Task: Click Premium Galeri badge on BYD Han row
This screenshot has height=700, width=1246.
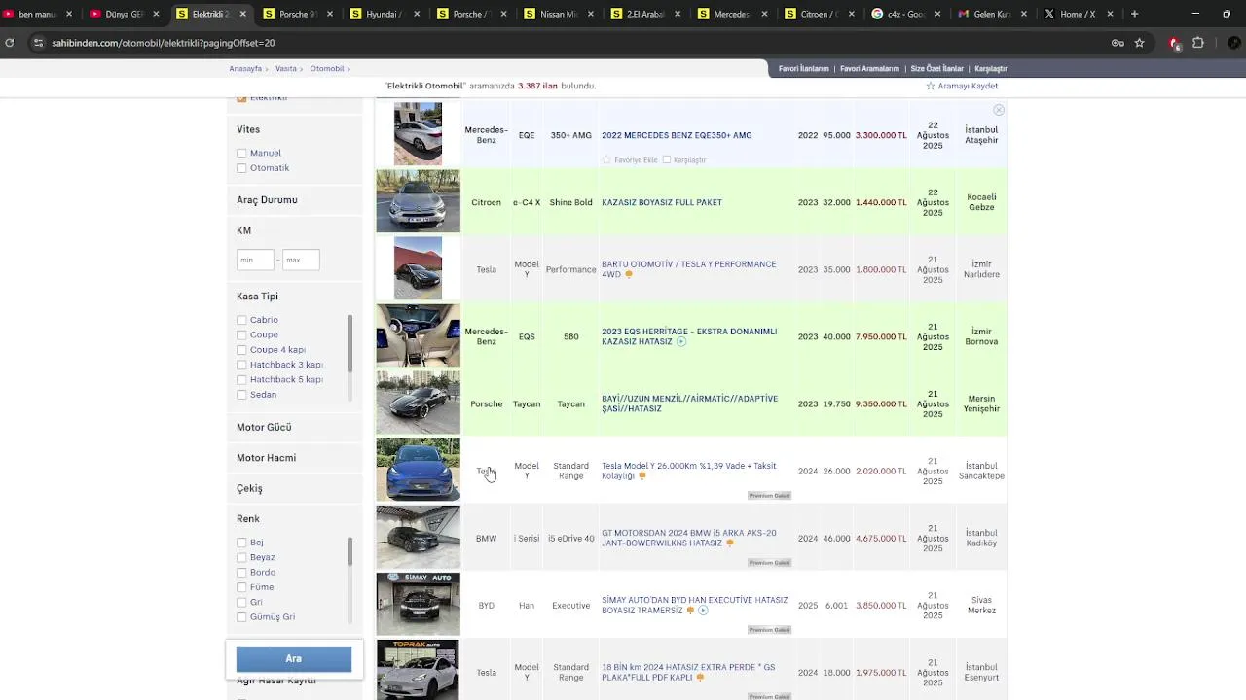Action: (769, 630)
